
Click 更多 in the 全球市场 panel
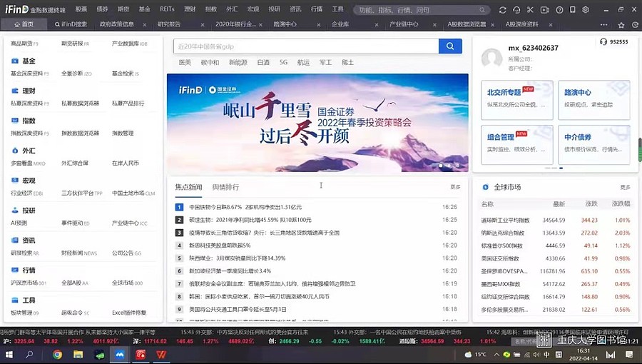[625, 187]
